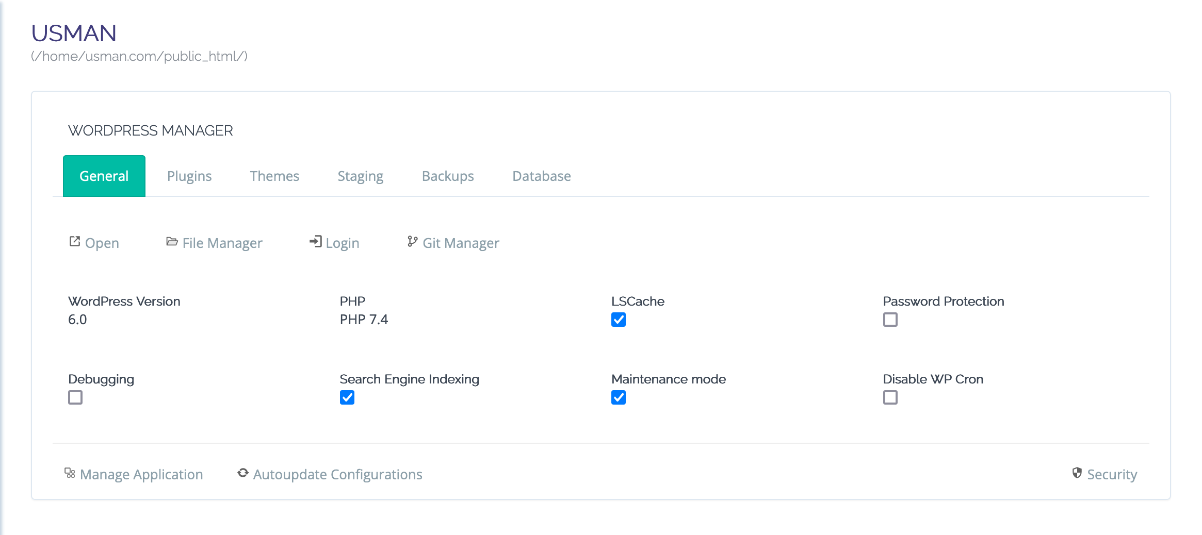This screenshot has height=535, width=1202.
Task: Show the Backups tab
Action: pos(448,176)
